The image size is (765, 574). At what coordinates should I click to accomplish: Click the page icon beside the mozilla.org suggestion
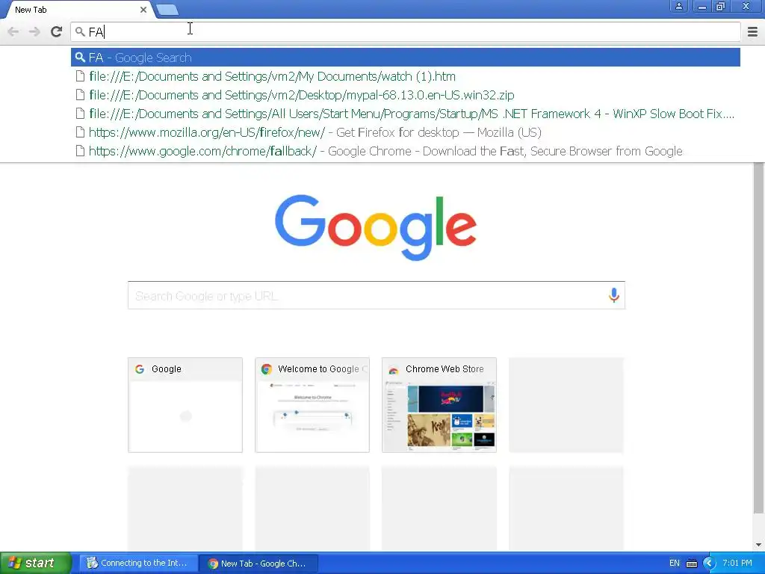tap(80, 132)
